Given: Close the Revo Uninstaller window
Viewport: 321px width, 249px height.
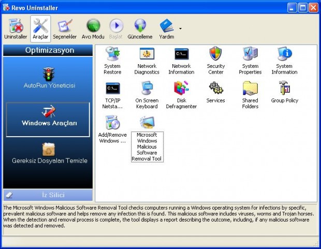Looking at the screenshot, I should (x=313, y=8).
